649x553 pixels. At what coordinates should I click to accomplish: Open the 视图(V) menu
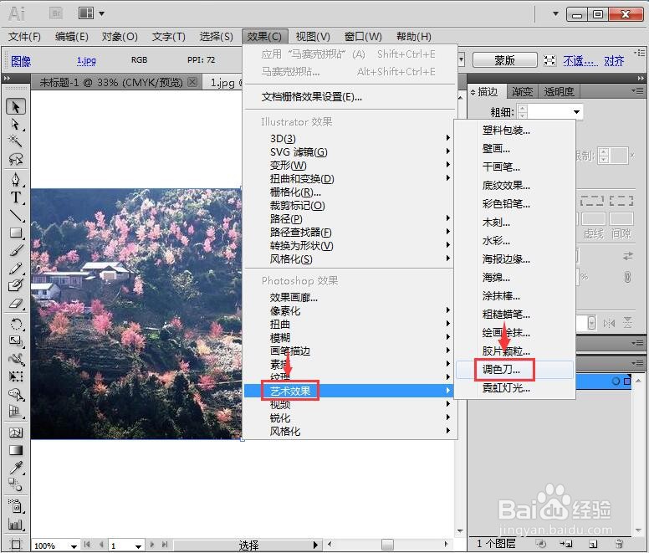click(x=313, y=37)
